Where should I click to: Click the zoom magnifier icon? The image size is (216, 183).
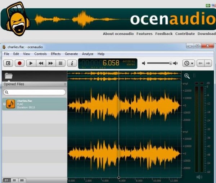[187, 76]
